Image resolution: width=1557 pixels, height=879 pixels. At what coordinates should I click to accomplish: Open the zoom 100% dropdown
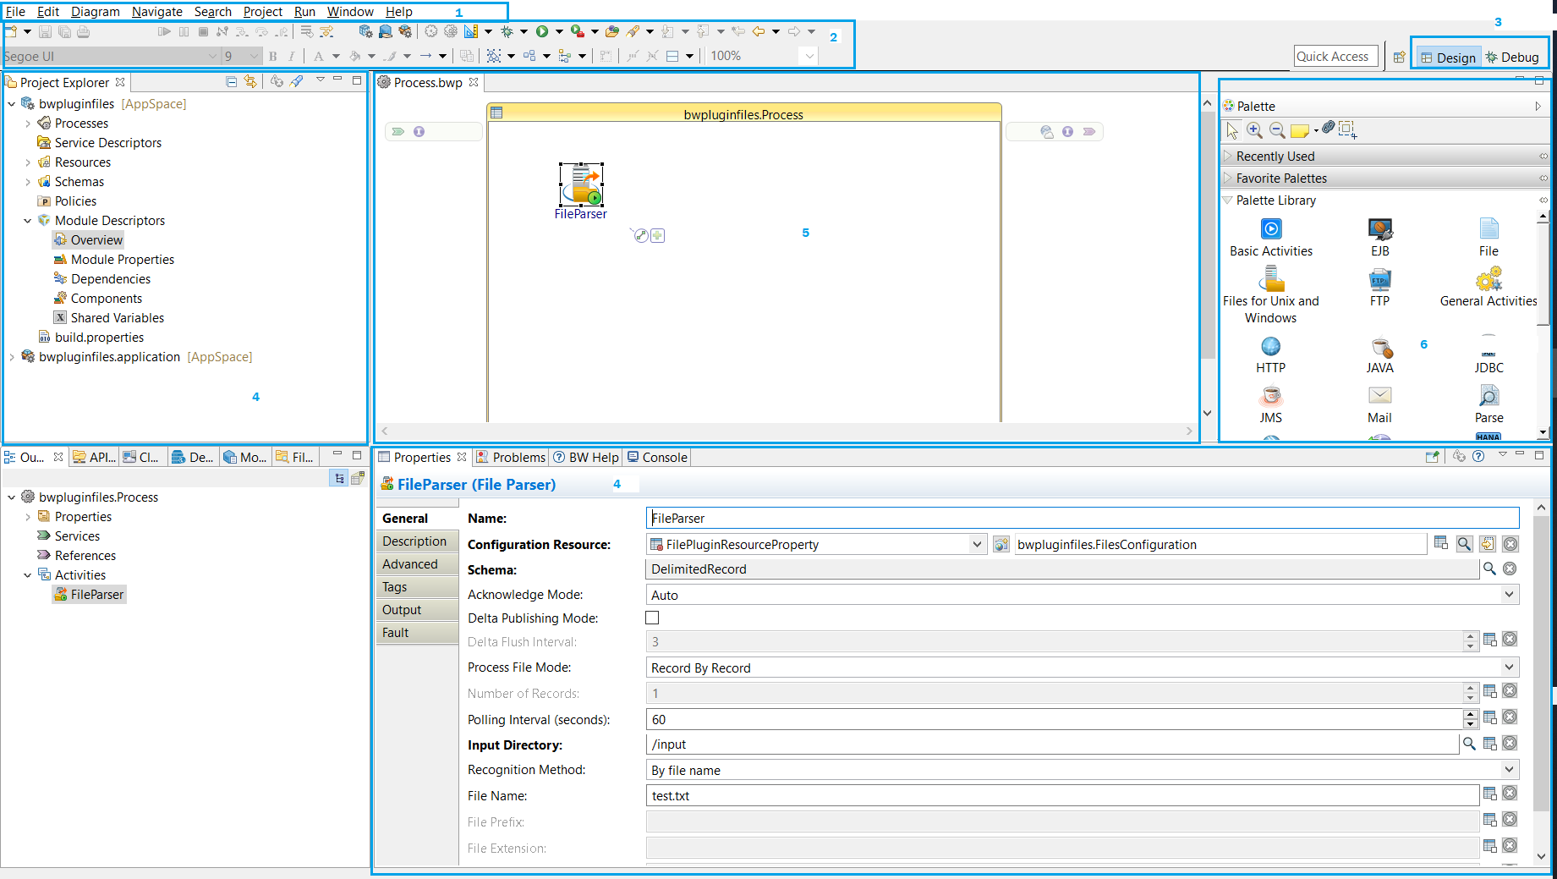pyautogui.click(x=809, y=56)
